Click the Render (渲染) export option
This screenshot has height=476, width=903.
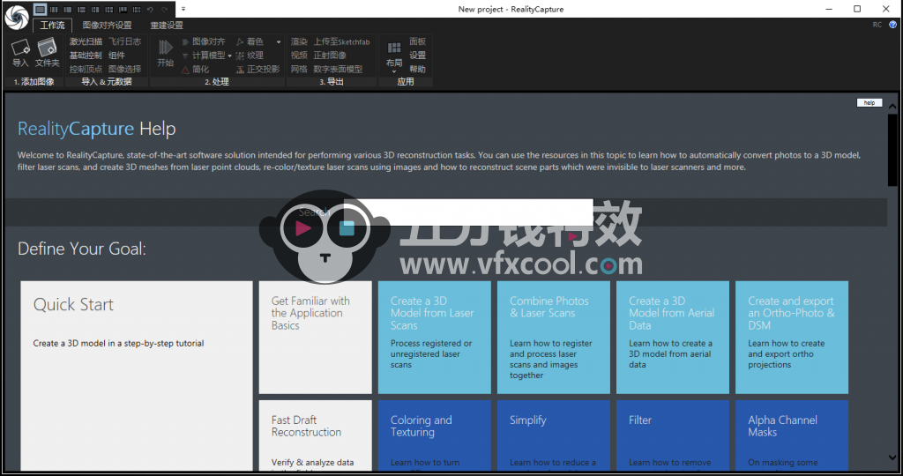(299, 41)
